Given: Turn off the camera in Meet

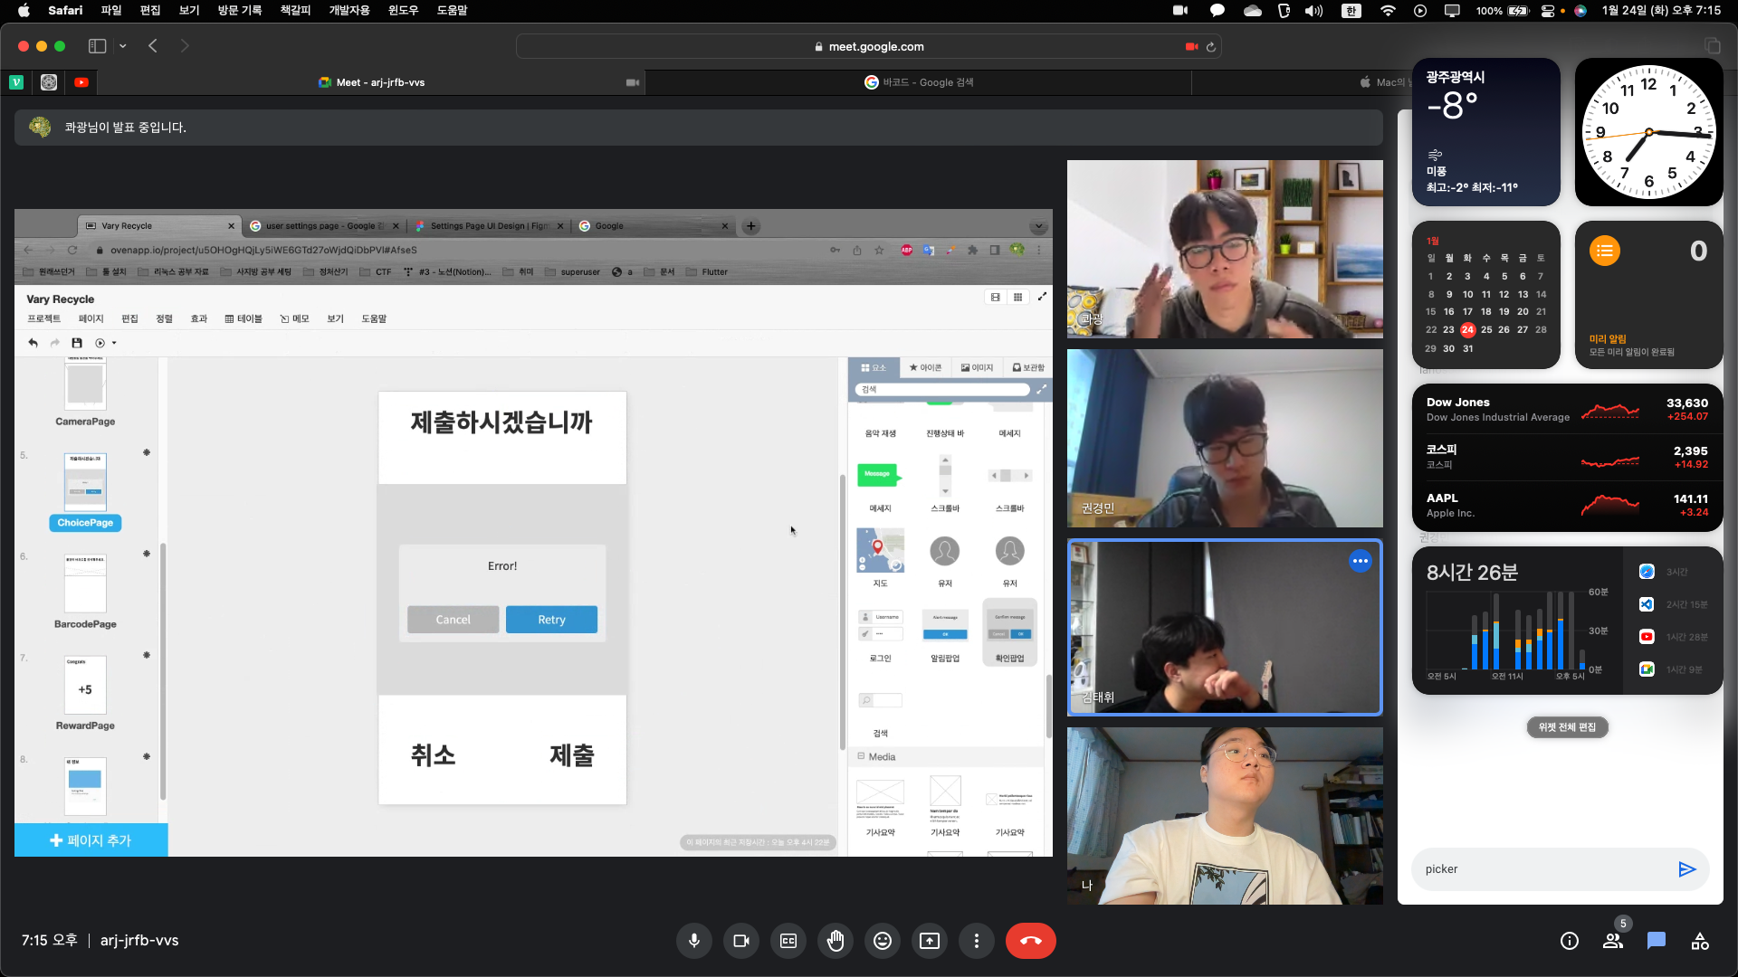Looking at the screenshot, I should point(741,941).
